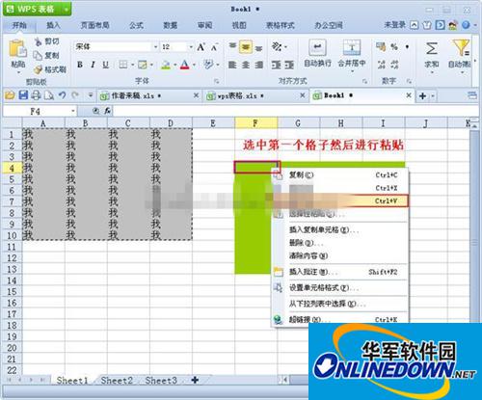
Task: Click the Help question mark icon
Action: pyautogui.click(x=466, y=25)
